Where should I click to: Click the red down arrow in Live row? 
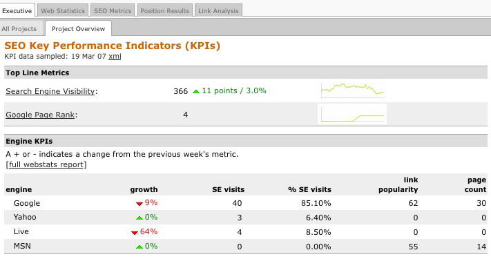135,233
